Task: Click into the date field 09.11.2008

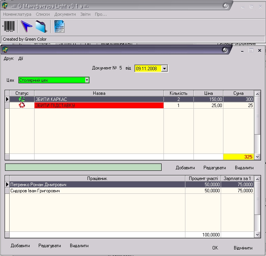Action: coord(148,69)
